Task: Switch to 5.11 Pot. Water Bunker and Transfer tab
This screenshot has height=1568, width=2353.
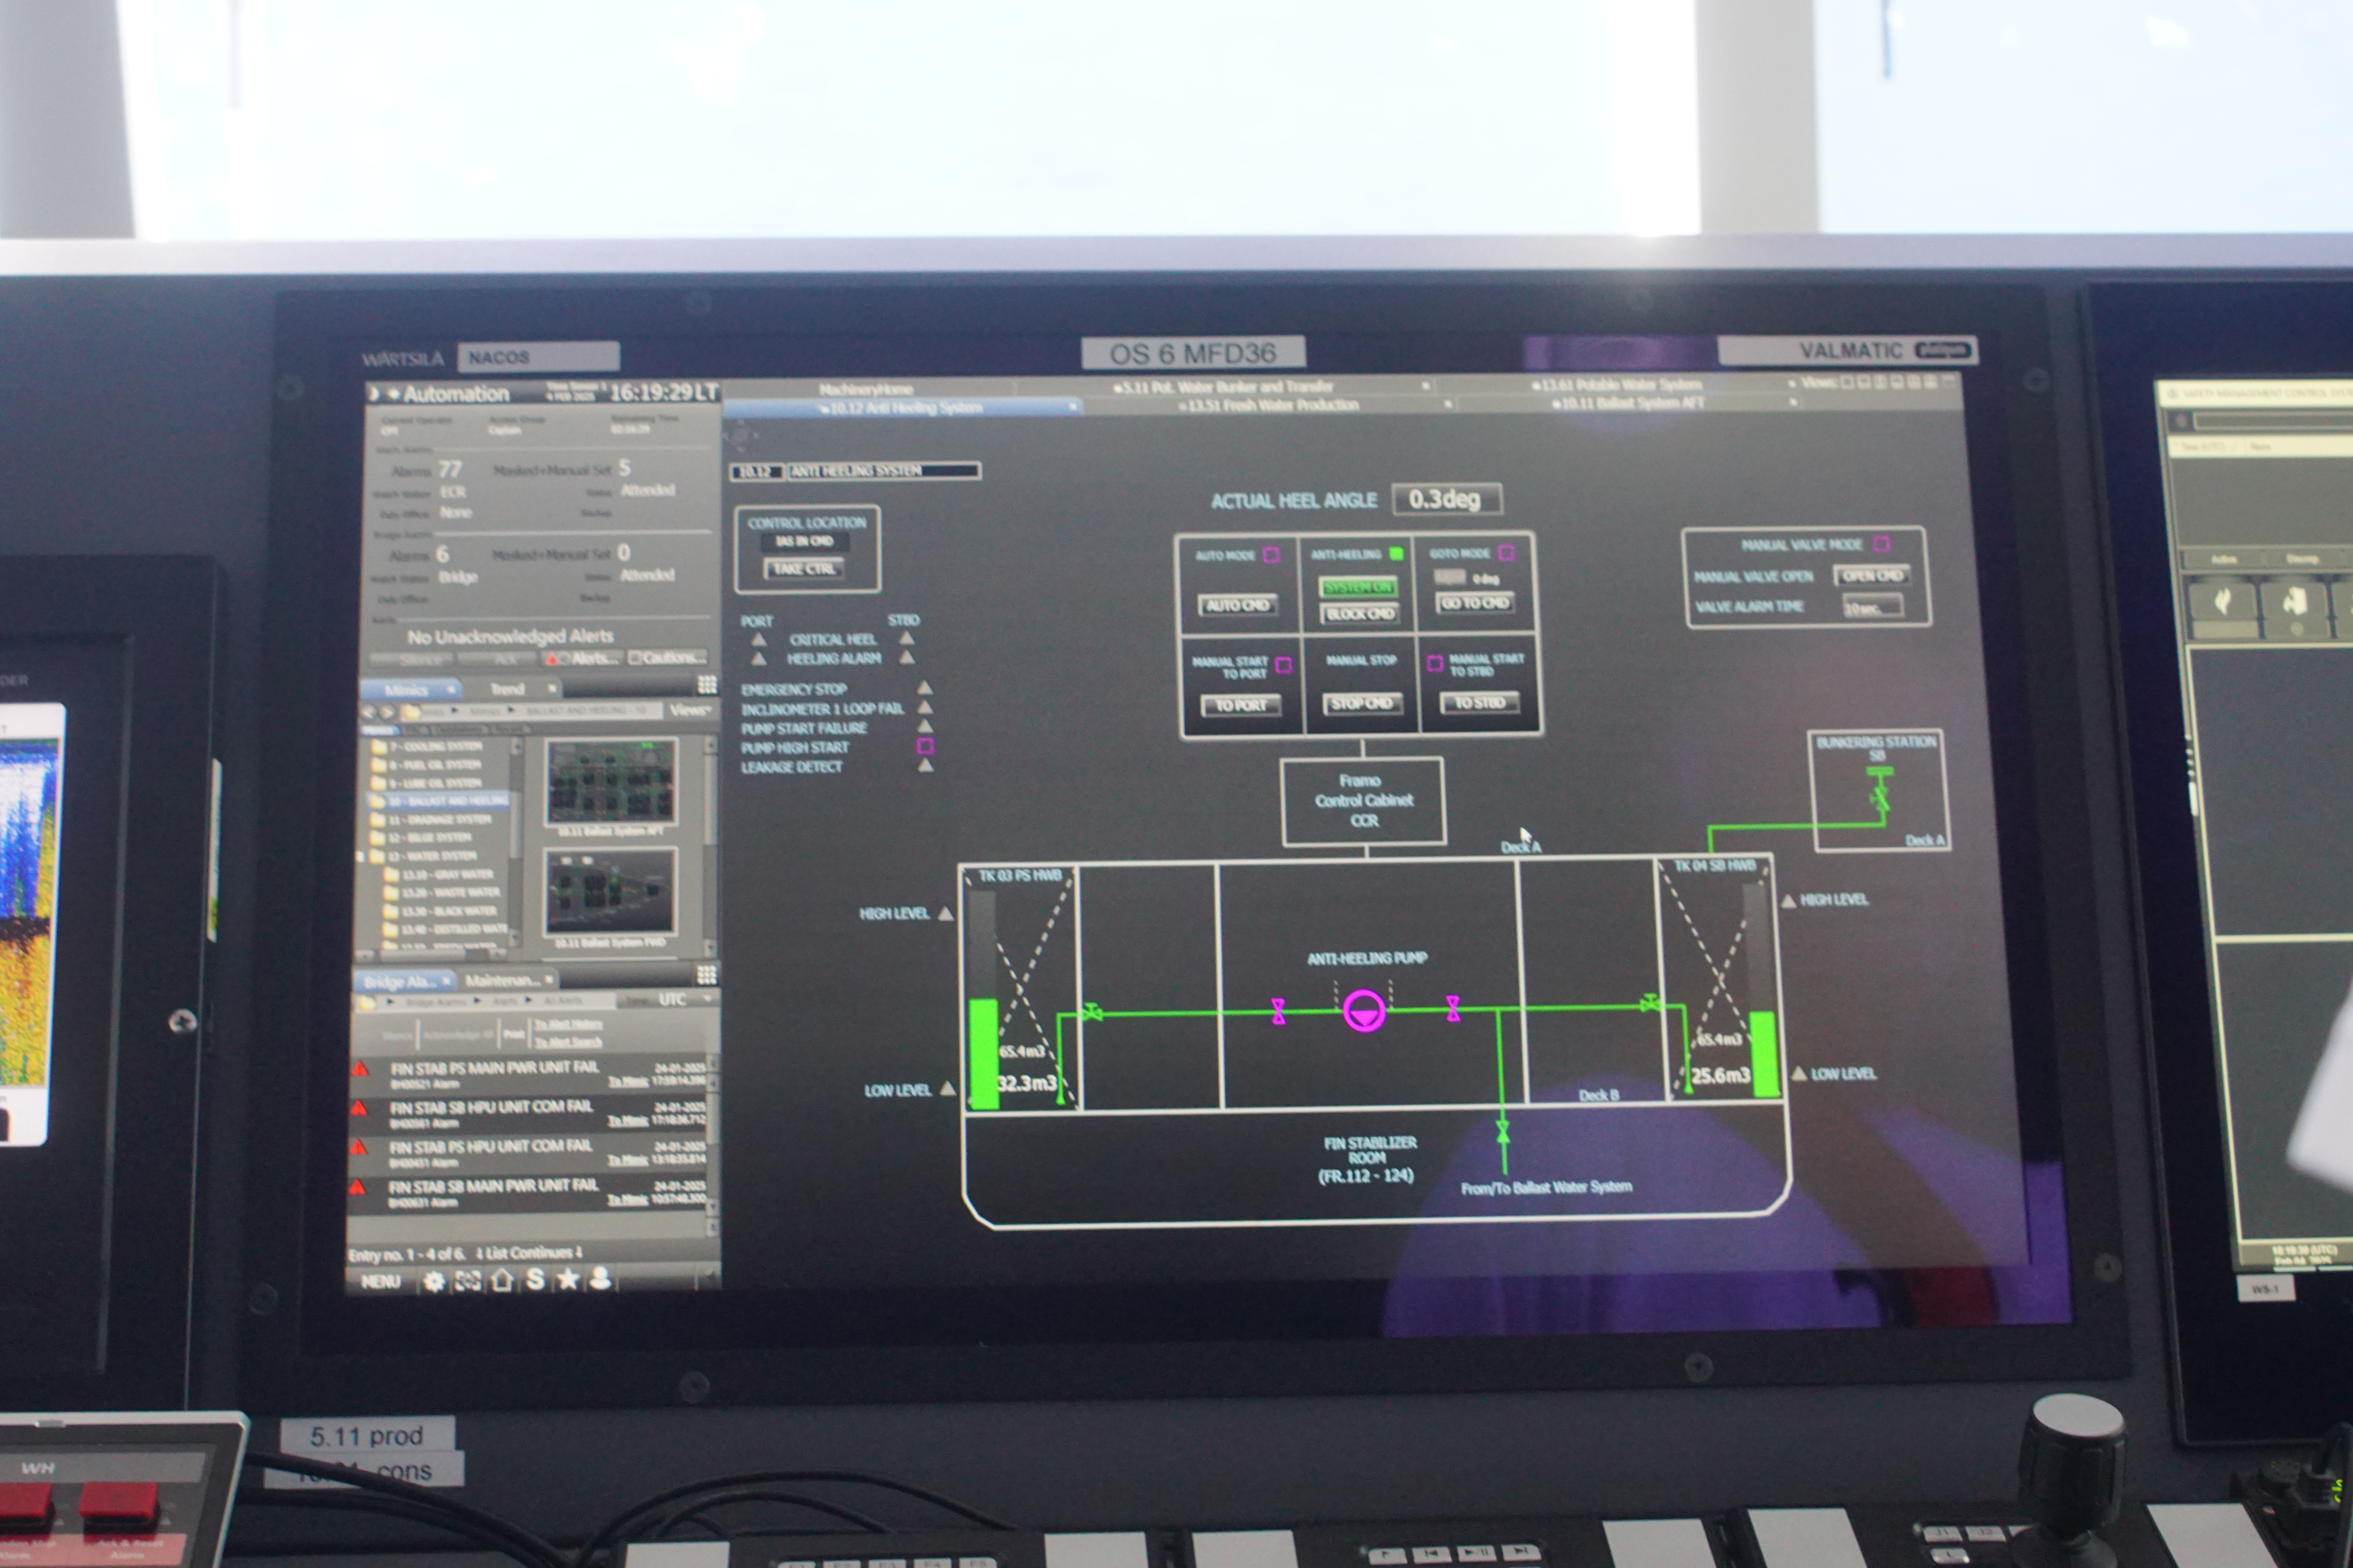Action: [x=1224, y=387]
